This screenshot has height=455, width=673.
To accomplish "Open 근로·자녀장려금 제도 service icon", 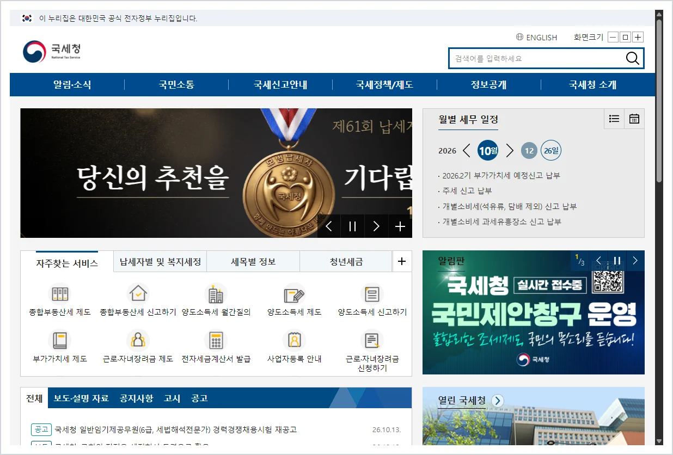I will (138, 341).
